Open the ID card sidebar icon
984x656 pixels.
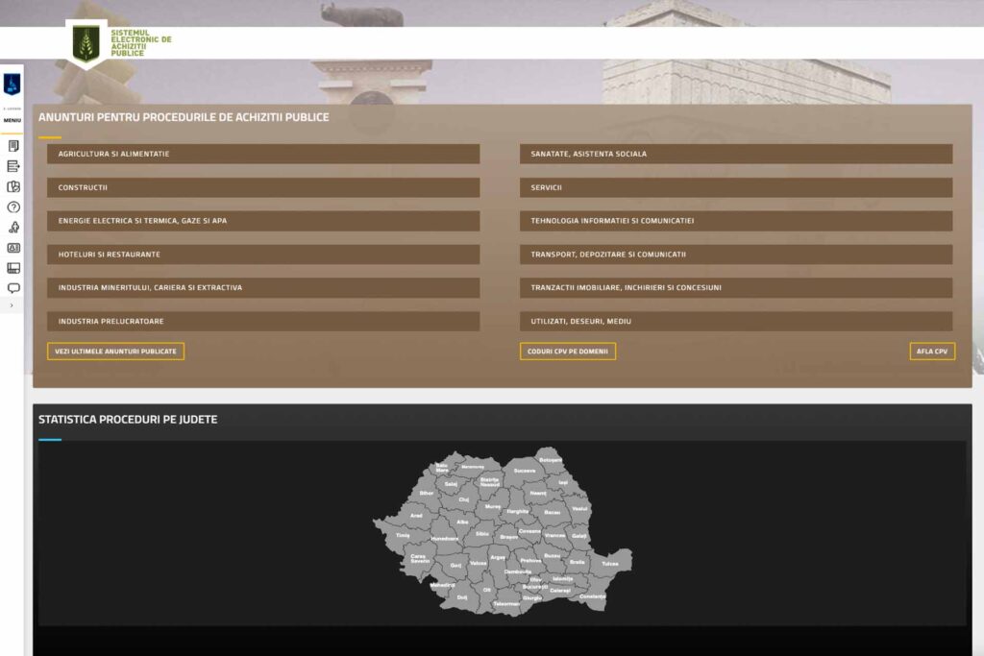click(x=13, y=248)
